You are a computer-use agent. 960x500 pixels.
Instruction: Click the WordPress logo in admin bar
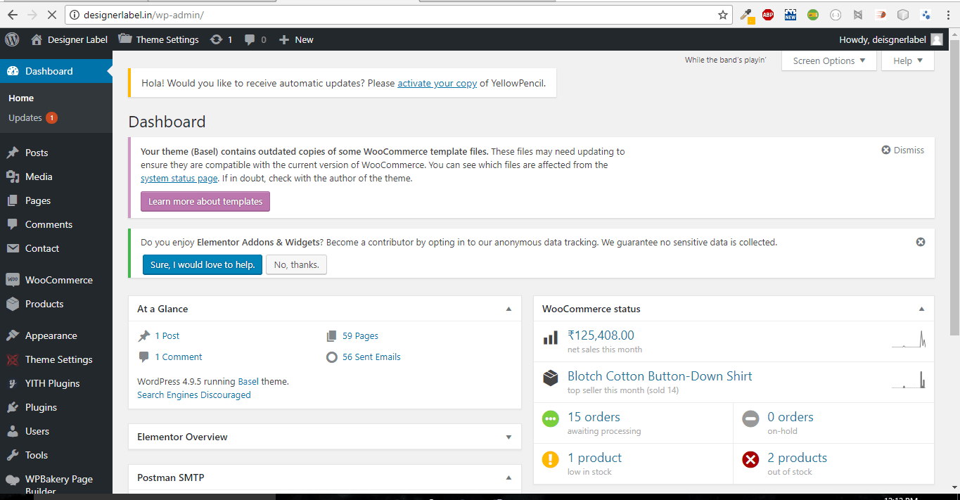tap(12, 39)
